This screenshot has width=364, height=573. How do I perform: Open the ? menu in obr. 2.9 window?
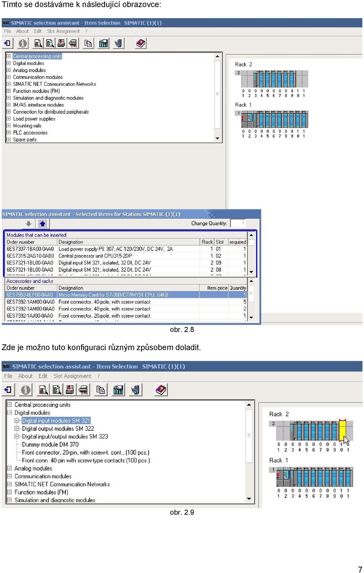[x=99, y=376]
